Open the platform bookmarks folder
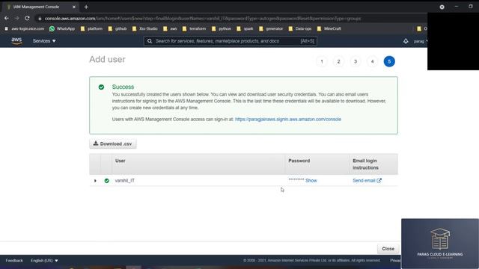 pyautogui.click(x=91, y=28)
